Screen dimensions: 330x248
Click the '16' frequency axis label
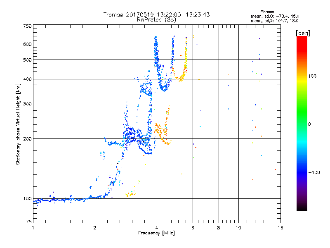(x=280, y=228)
